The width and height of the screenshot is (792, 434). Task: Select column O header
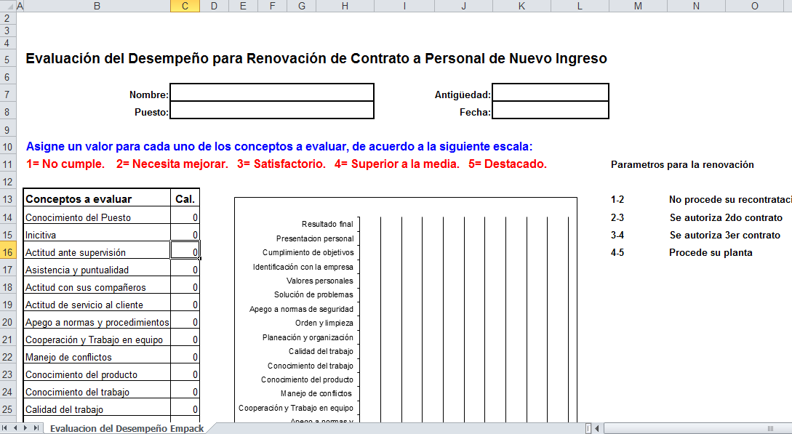click(755, 6)
